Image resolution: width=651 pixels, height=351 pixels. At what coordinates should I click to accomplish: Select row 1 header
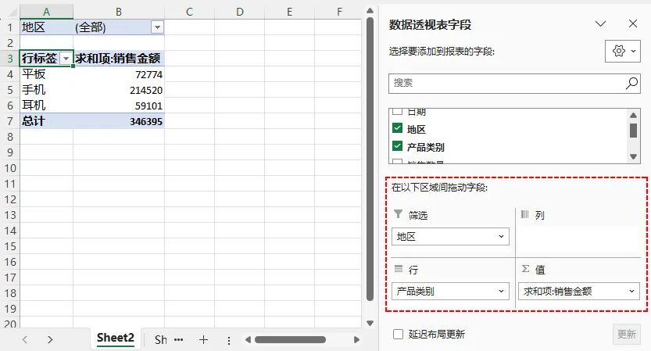[x=10, y=27]
